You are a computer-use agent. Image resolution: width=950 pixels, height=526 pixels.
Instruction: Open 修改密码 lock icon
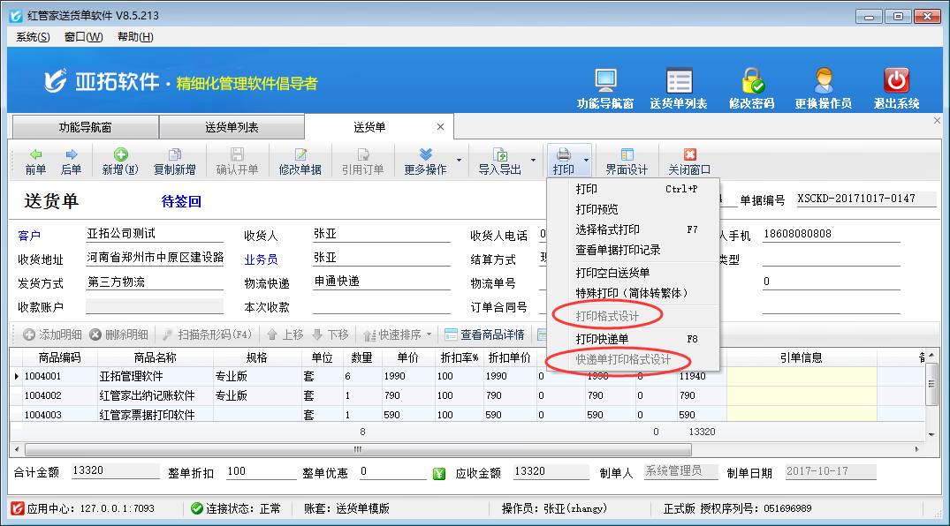752,81
